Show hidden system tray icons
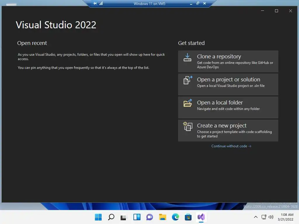Screen dimensions: 299x224 click(256, 217)
